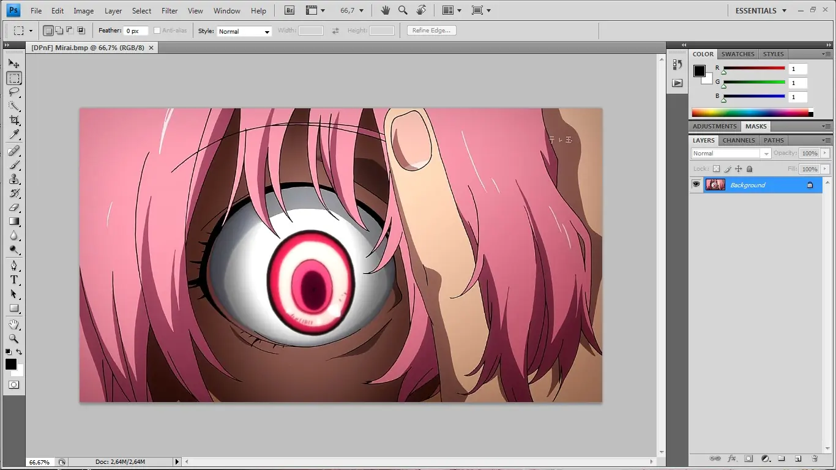Hide the Background layer visibility eye

(696, 184)
